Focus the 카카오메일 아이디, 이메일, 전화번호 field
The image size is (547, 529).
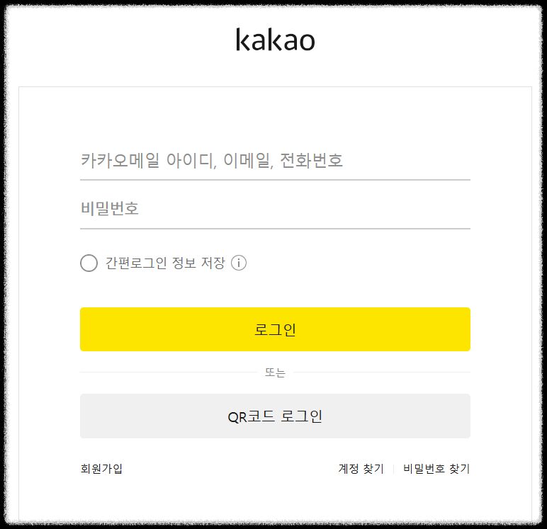(275, 161)
